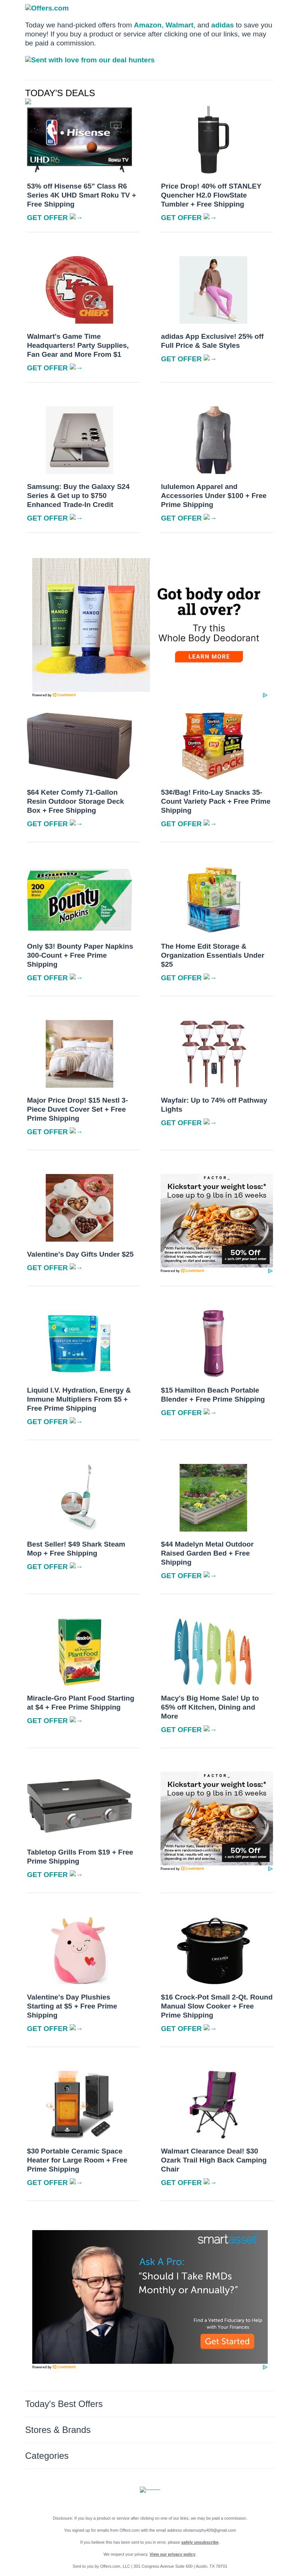Open the adidas link in intro text
300x2576 pixels.
pyautogui.click(x=222, y=25)
